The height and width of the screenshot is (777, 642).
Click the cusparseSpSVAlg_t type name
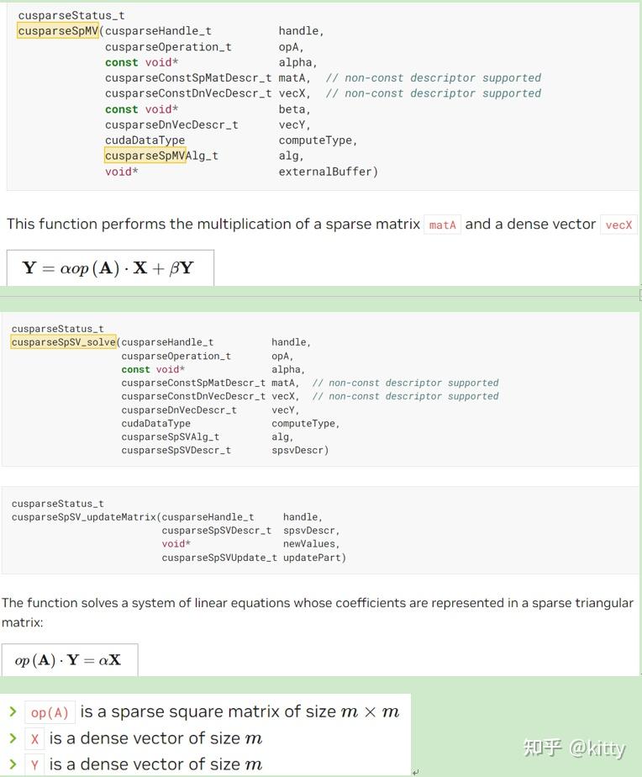pyautogui.click(x=170, y=436)
